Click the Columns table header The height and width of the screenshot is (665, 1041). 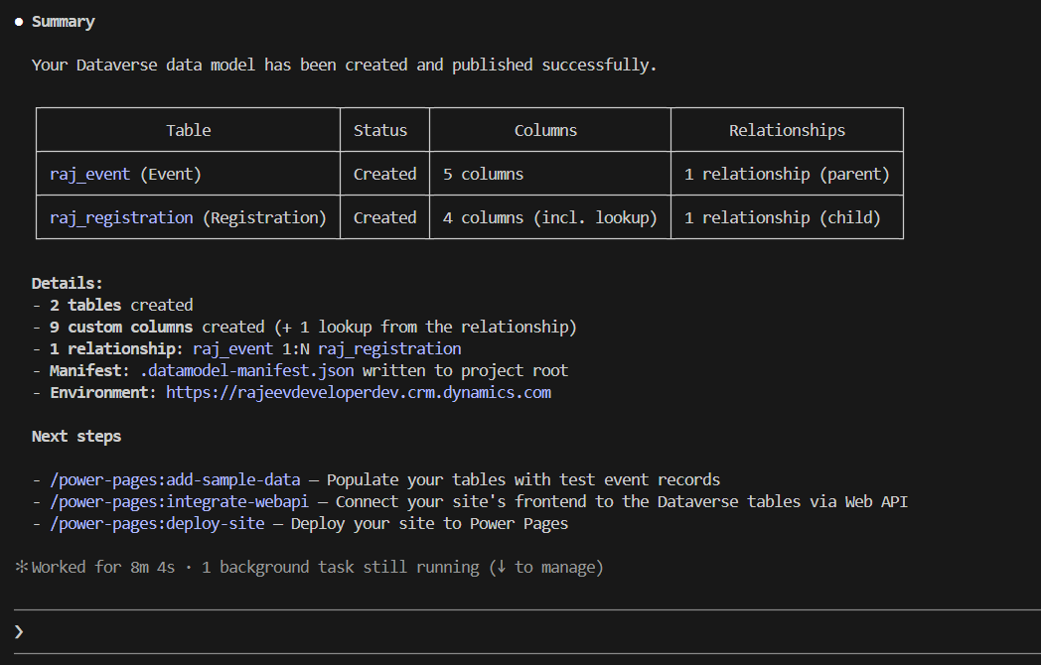[x=545, y=130]
